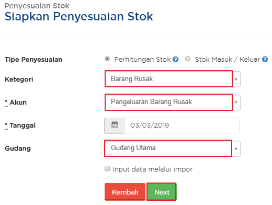
Task: Expand the Ketegori dropdown arrow
Action: pos(236,79)
